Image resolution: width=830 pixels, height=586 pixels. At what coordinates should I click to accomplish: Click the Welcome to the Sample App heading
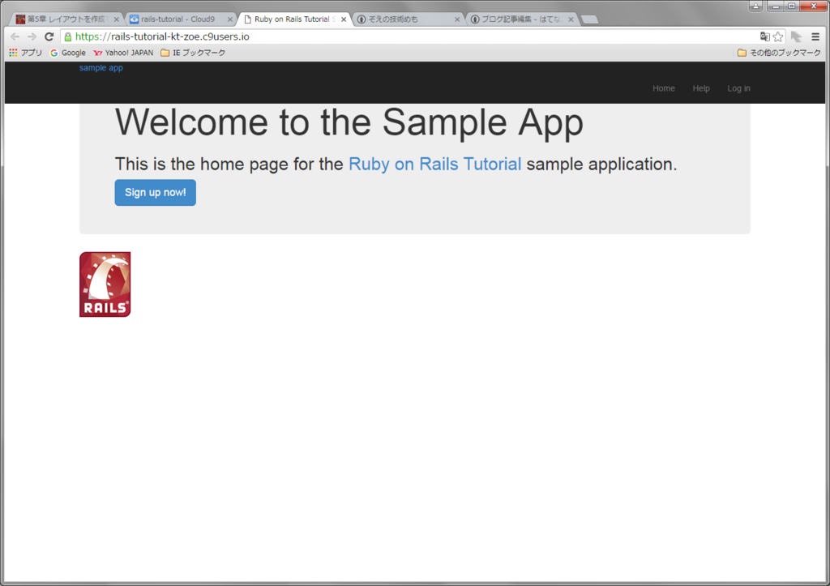click(x=349, y=123)
